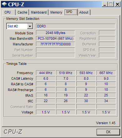The height and width of the screenshot is (138, 122).
Task: Click the Slot #2 combo box
Action: [x=20, y=26]
